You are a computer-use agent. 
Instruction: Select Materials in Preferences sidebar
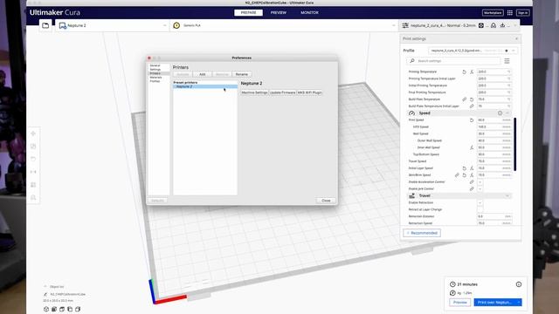(x=155, y=78)
